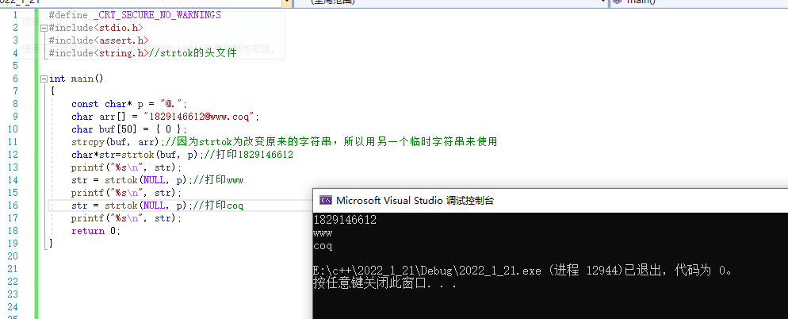Click the printf call on line 17
Viewport: 788px width, 319px height.
coord(127,218)
